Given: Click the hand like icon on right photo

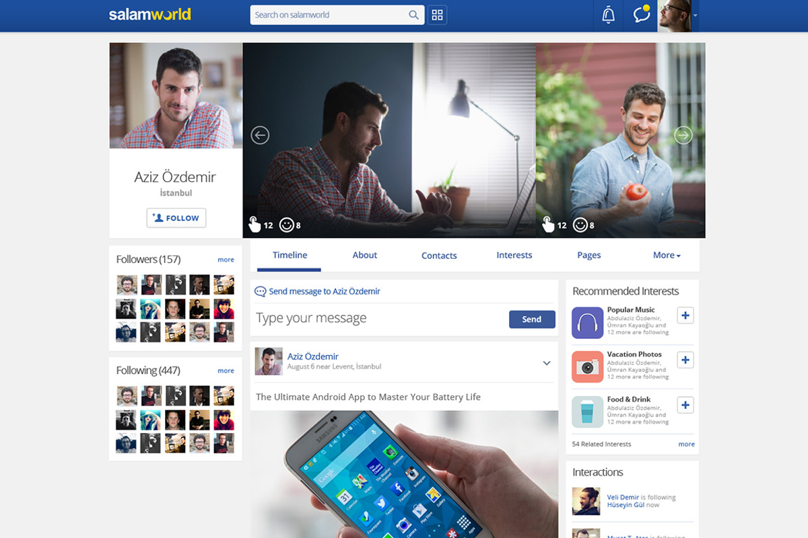Looking at the screenshot, I should tap(548, 224).
